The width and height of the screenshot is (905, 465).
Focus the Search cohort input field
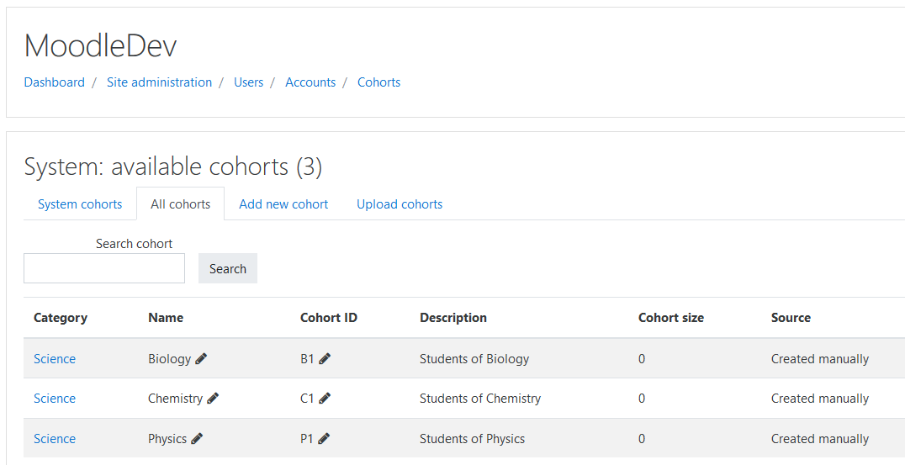(x=104, y=268)
